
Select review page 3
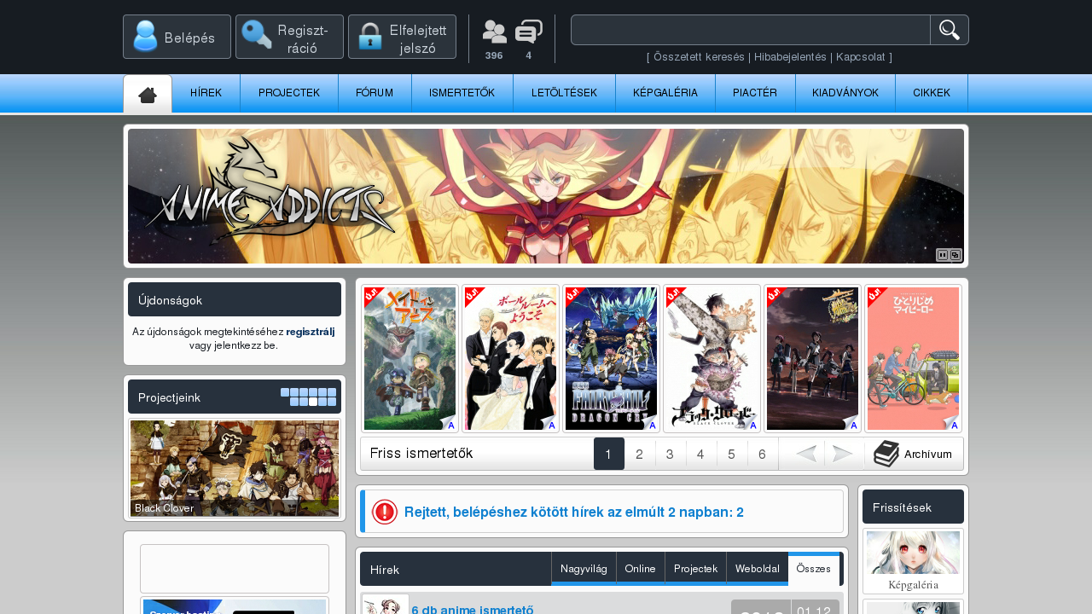point(671,454)
